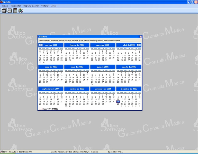Image resolution: width=198 pixels, height=154 pixels.
Task: Click the octubre de 2006 month header
Action: click(77, 89)
